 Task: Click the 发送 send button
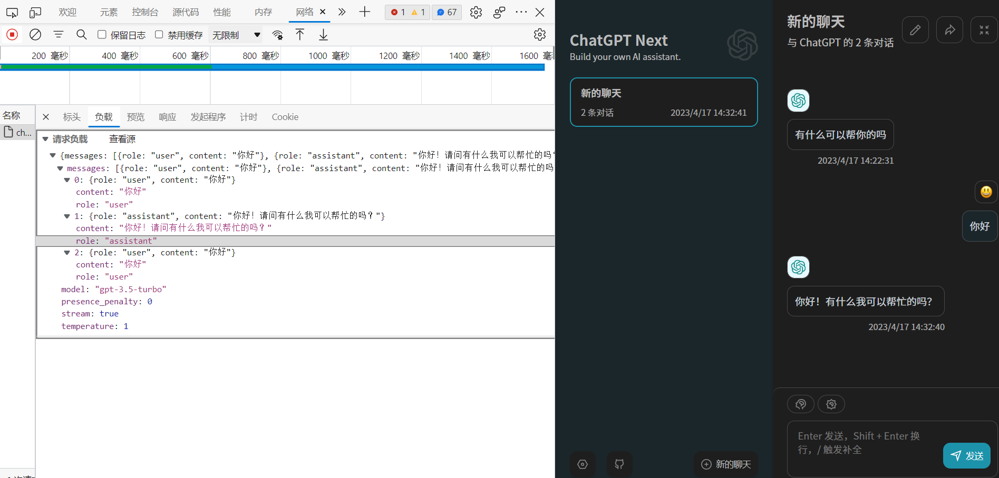click(967, 456)
